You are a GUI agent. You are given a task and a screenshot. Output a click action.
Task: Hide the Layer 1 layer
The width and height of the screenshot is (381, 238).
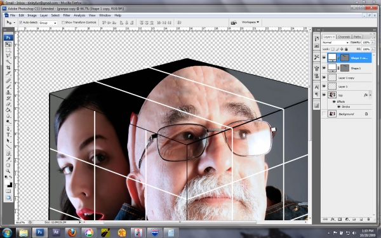[324, 86]
